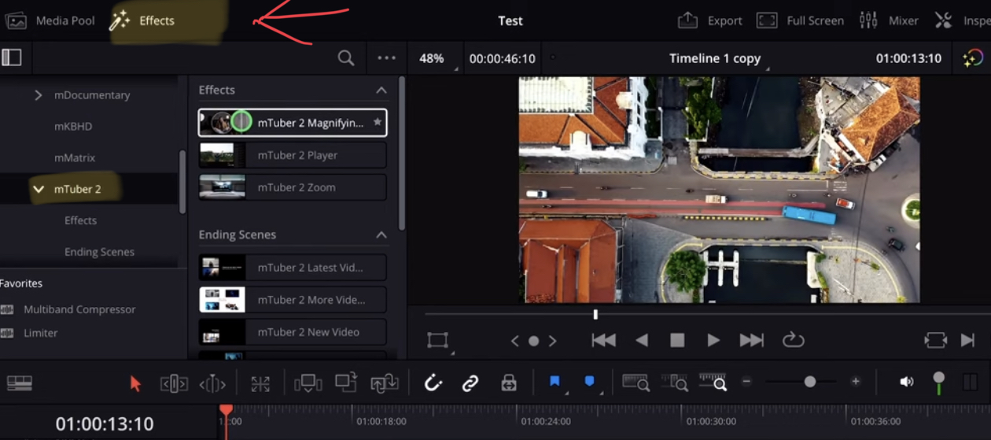Choose the Selection mode arrow tool

coord(135,383)
